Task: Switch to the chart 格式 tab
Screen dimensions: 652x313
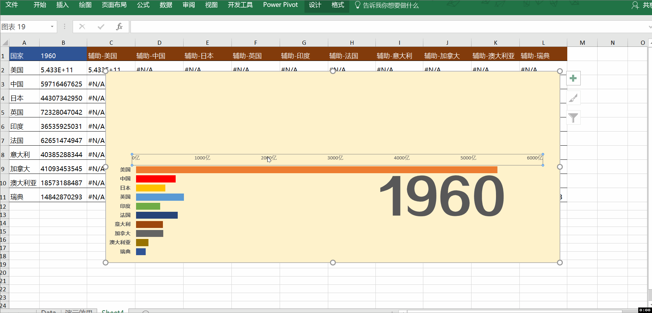Action: (x=338, y=5)
